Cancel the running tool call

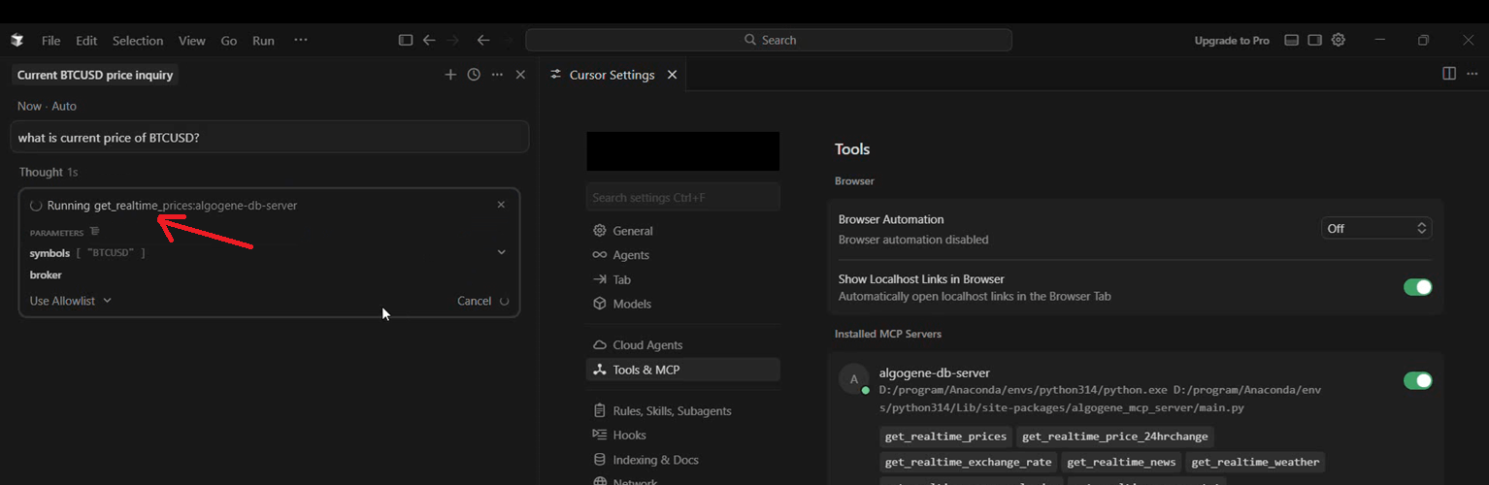point(474,301)
